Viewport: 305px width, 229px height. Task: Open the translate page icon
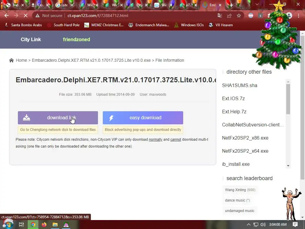(x=220, y=16)
